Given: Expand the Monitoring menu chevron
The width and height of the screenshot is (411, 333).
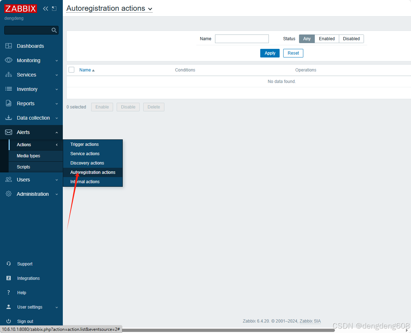Looking at the screenshot, I should point(57,61).
